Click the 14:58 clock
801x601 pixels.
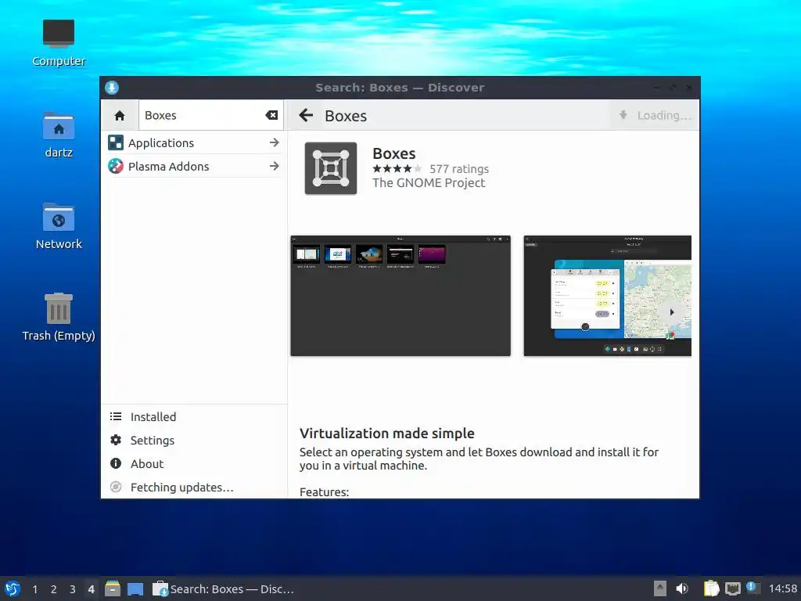point(782,588)
